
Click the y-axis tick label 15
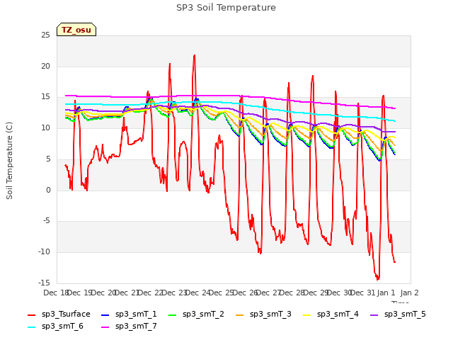pos(45,97)
